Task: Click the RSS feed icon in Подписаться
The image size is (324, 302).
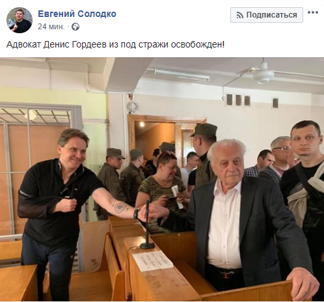Action: (239, 15)
